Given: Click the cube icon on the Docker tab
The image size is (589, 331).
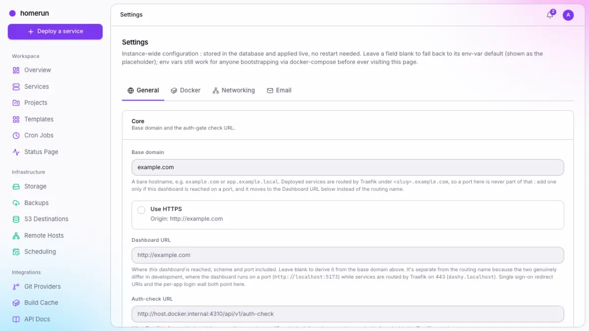Looking at the screenshot, I should click(x=174, y=91).
